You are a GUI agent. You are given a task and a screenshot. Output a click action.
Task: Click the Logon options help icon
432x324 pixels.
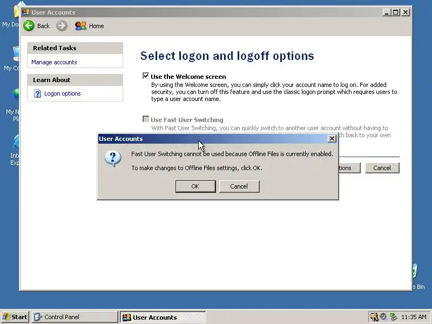[37, 93]
